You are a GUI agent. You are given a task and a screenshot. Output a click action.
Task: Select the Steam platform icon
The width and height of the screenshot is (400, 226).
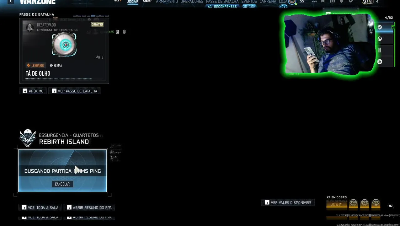pyautogui.click(x=380, y=27)
